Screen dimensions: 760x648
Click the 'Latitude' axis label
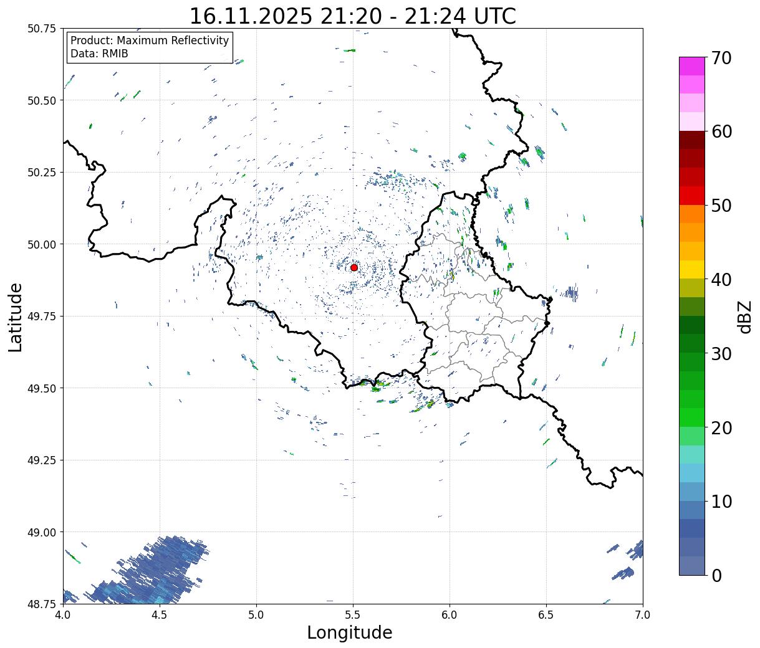pos(16,317)
